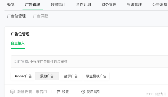Choose the Banner广告 ad type

click(x=23, y=76)
